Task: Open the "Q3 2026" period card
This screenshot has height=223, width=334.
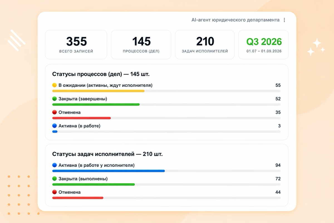Action: [264, 45]
